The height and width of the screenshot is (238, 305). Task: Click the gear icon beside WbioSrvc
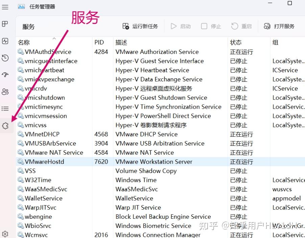pyautogui.click(x=21, y=225)
